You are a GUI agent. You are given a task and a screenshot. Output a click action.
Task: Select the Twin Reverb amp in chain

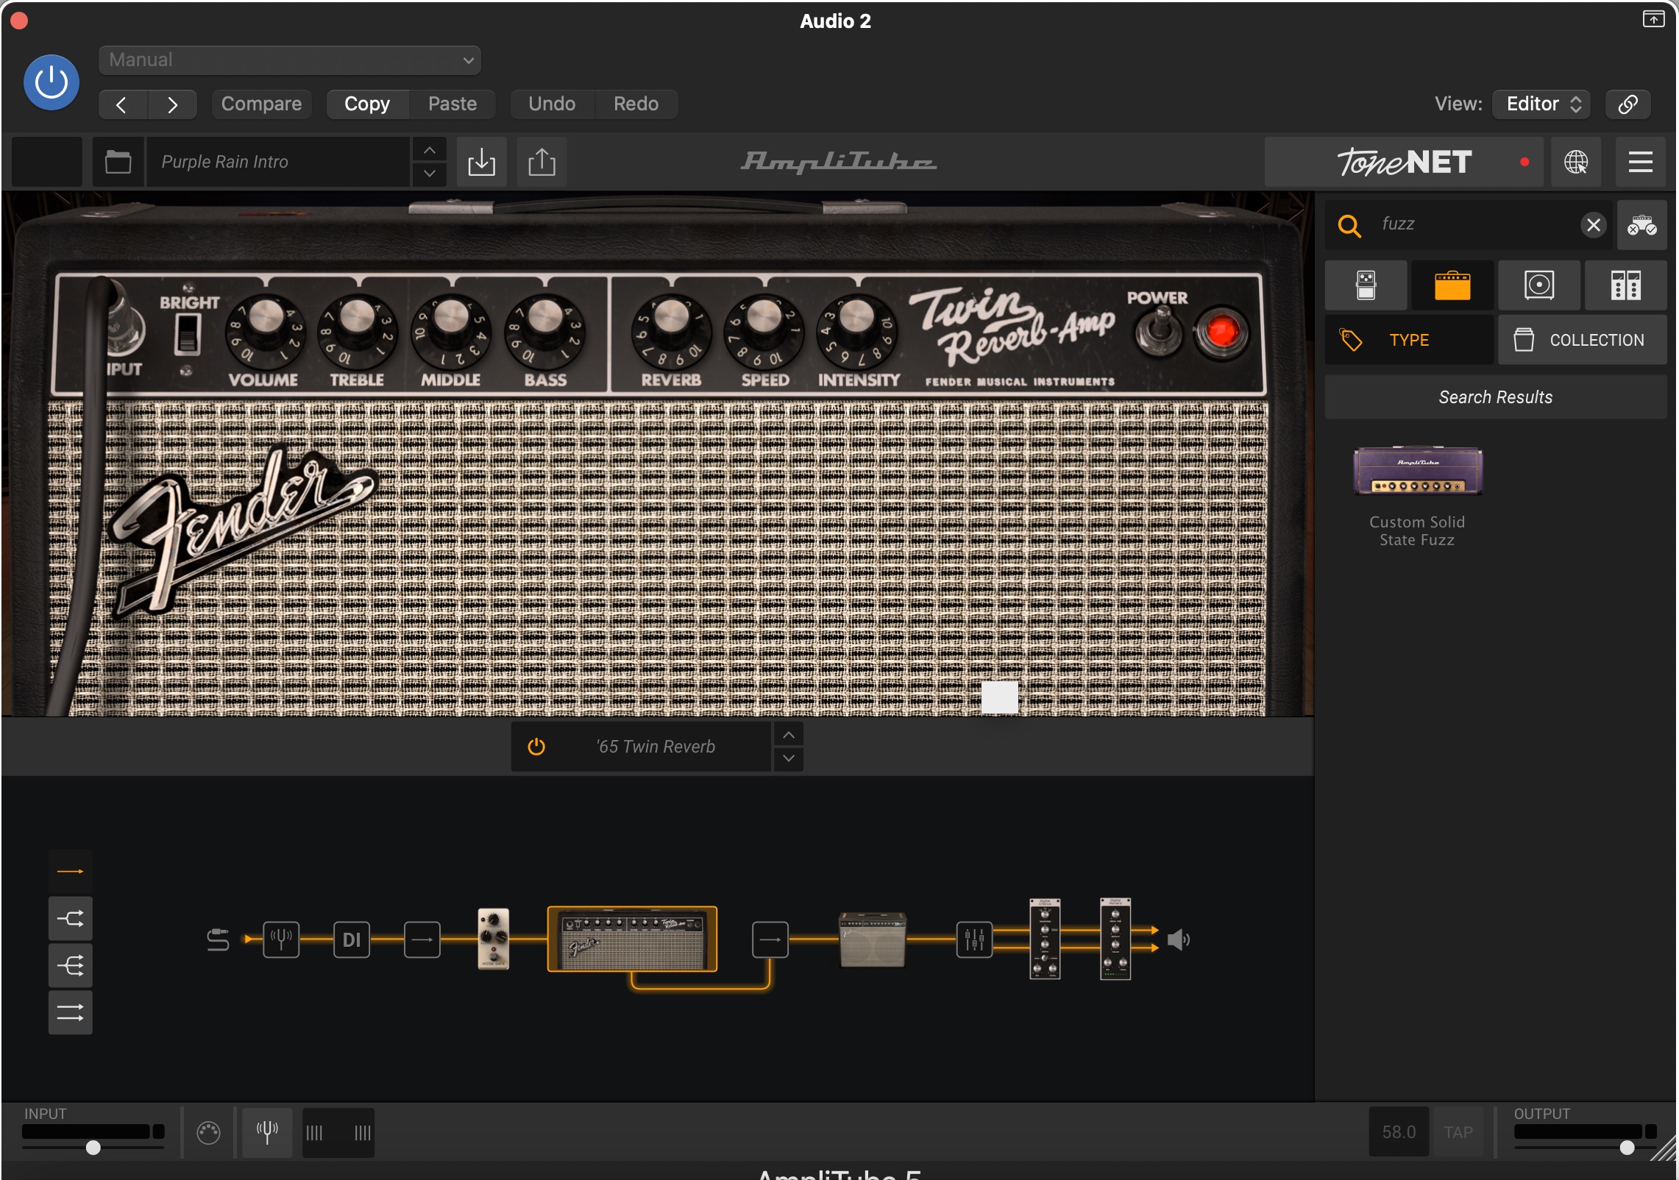coord(632,939)
